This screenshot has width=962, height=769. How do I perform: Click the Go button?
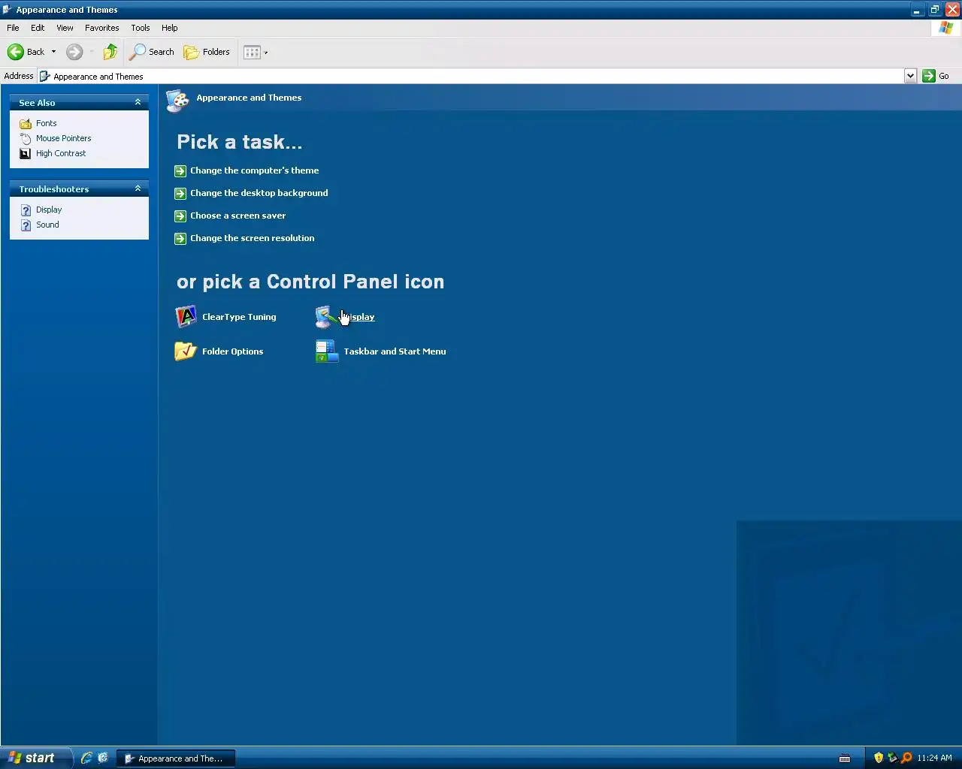(x=936, y=76)
